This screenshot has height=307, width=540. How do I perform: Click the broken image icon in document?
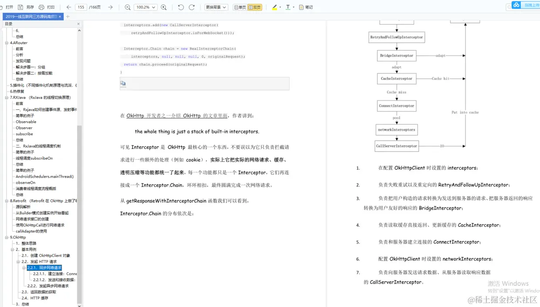pos(123,83)
